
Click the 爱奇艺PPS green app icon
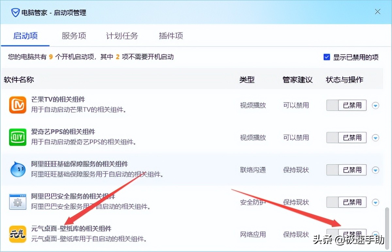pyautogui.click(x=18, y=137)
